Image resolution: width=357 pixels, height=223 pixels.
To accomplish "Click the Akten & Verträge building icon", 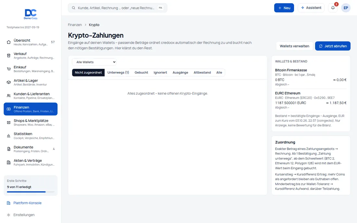I will [x=9, y=162].
